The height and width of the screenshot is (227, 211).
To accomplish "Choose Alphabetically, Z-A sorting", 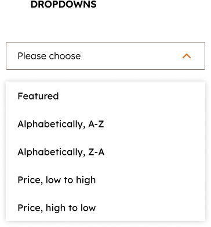I will point(106,152).
